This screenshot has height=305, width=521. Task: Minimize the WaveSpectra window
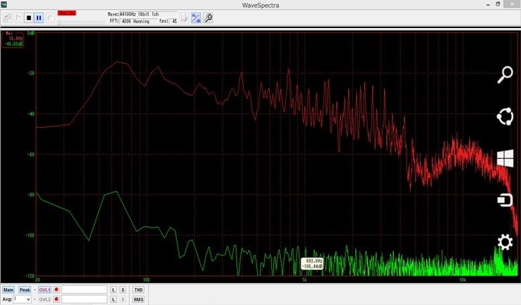pyautogui.click(x=488, y=5)
